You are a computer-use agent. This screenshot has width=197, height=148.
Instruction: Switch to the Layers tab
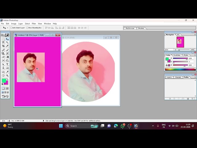(169, 77)
